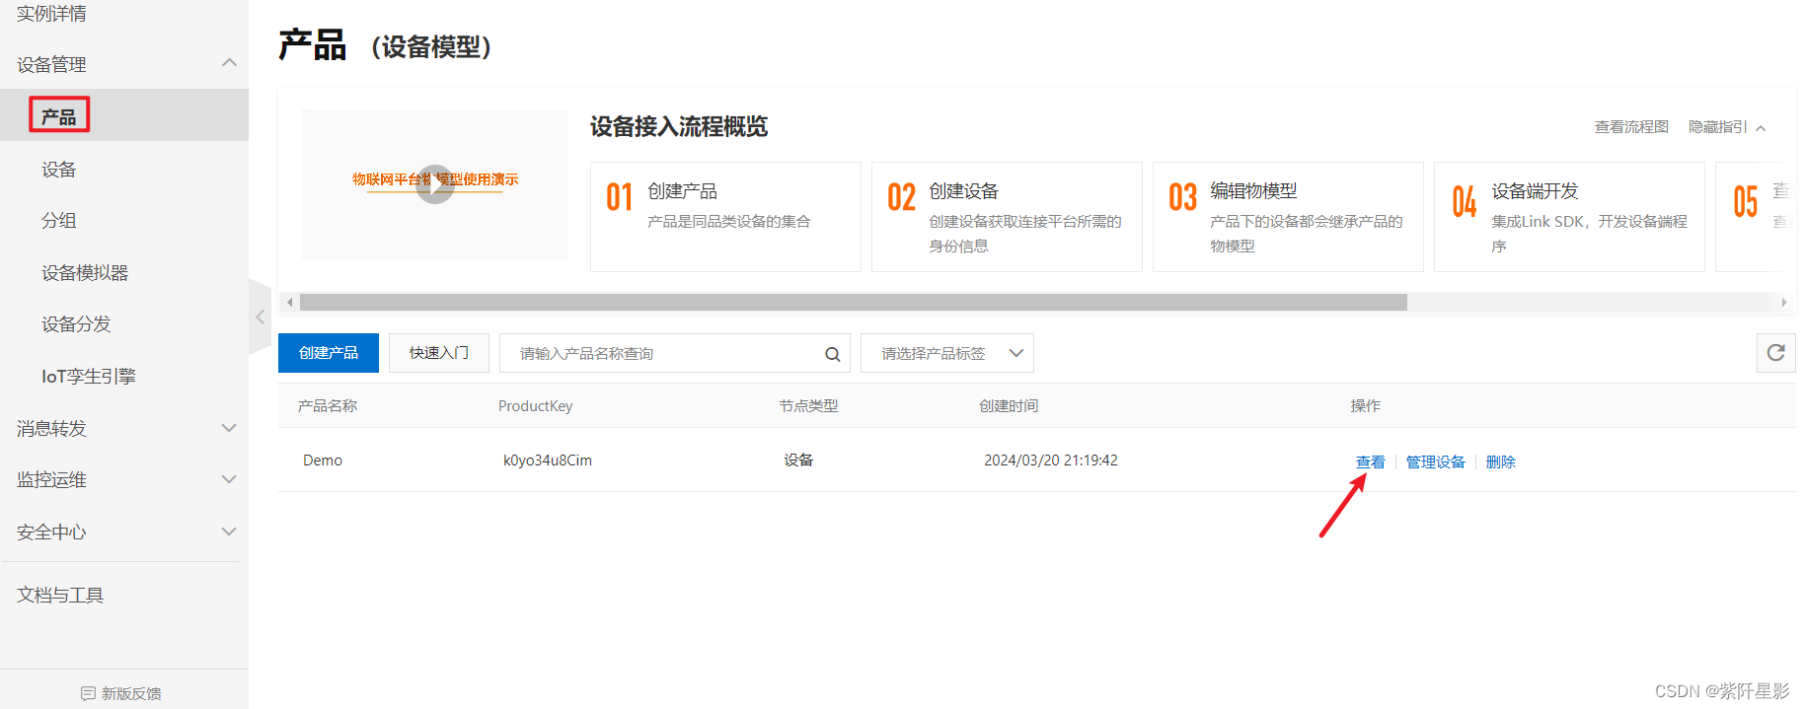Open step 03 编辑物模型 card

[x=1288, y=217]
